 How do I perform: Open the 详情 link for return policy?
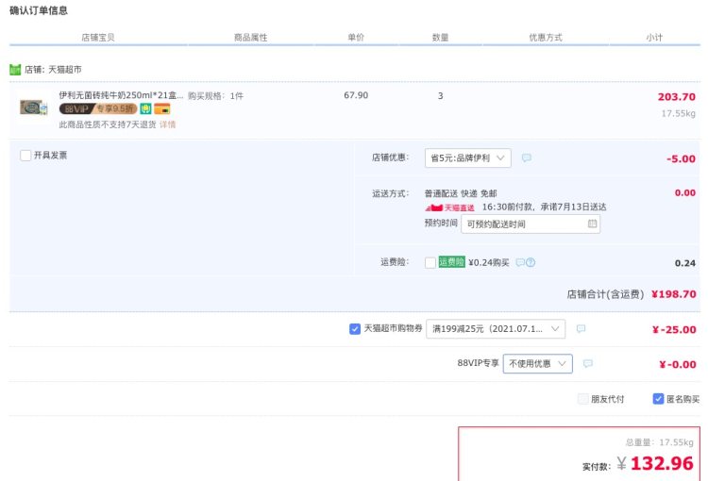[167, 124]
